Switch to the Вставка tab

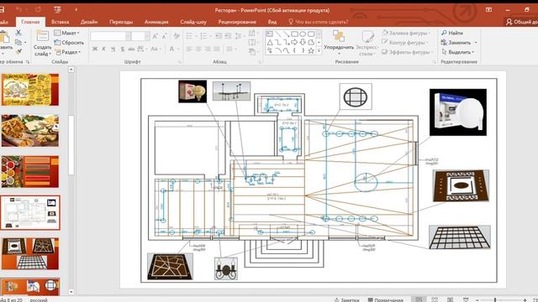60,22
